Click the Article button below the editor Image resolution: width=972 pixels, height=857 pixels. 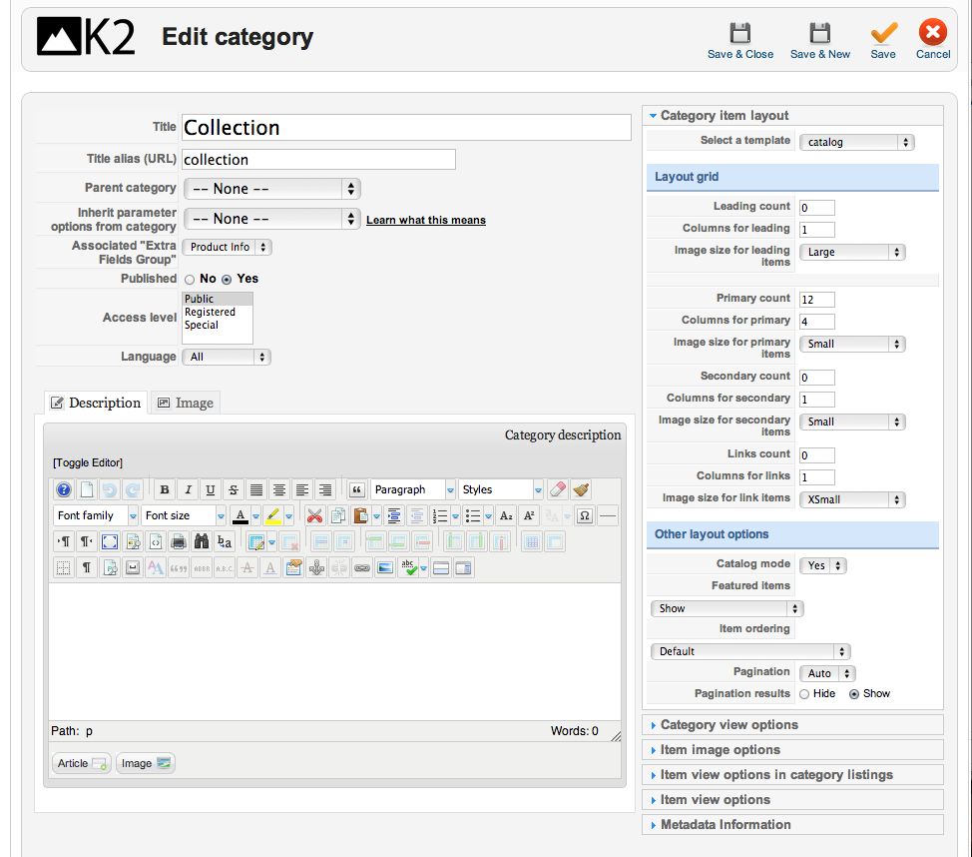coord(82,763)
